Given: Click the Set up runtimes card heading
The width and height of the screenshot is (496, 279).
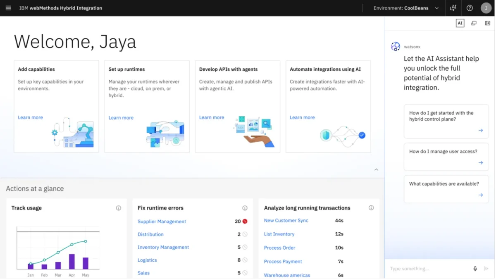Looking at the screenshot, I should [126, 69].
